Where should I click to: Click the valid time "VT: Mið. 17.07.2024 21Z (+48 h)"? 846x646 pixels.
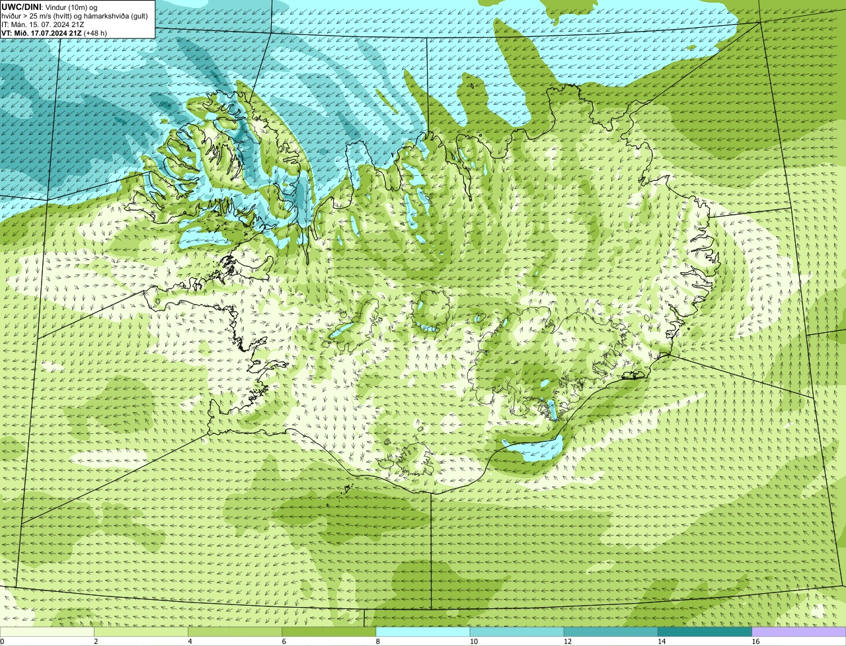click(x=54, y=33)
